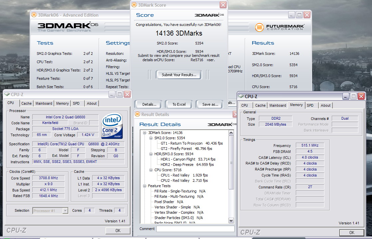Screen dimensions: 372x239
Task: Collapse the 3DMark Score tree node
Action: click(x=144, y=133)
